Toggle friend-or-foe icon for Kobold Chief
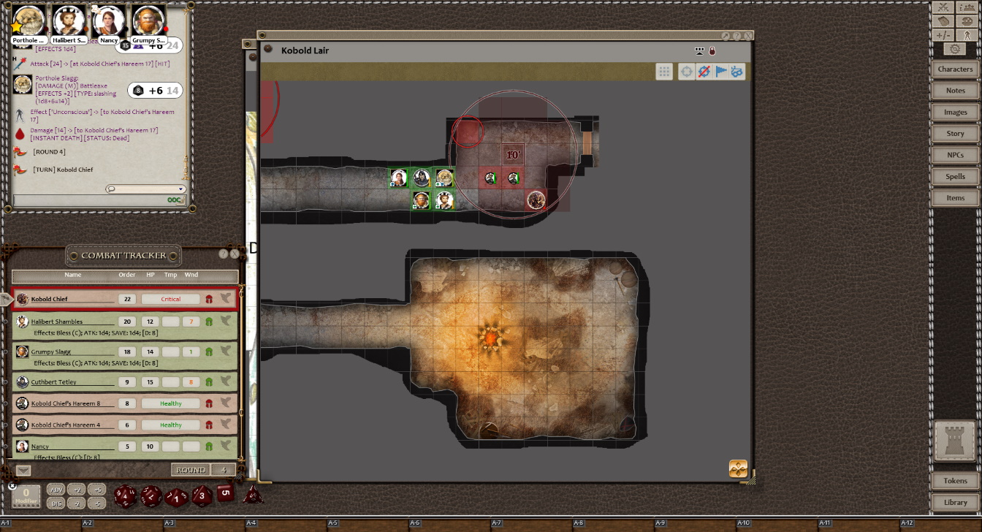This screenshot has height=532, width=982. point(209,299)
